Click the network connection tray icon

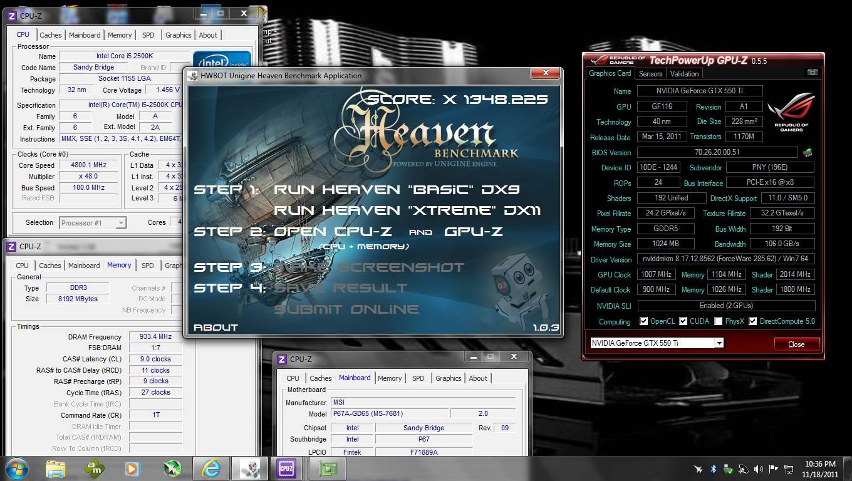tap(789, 468)
